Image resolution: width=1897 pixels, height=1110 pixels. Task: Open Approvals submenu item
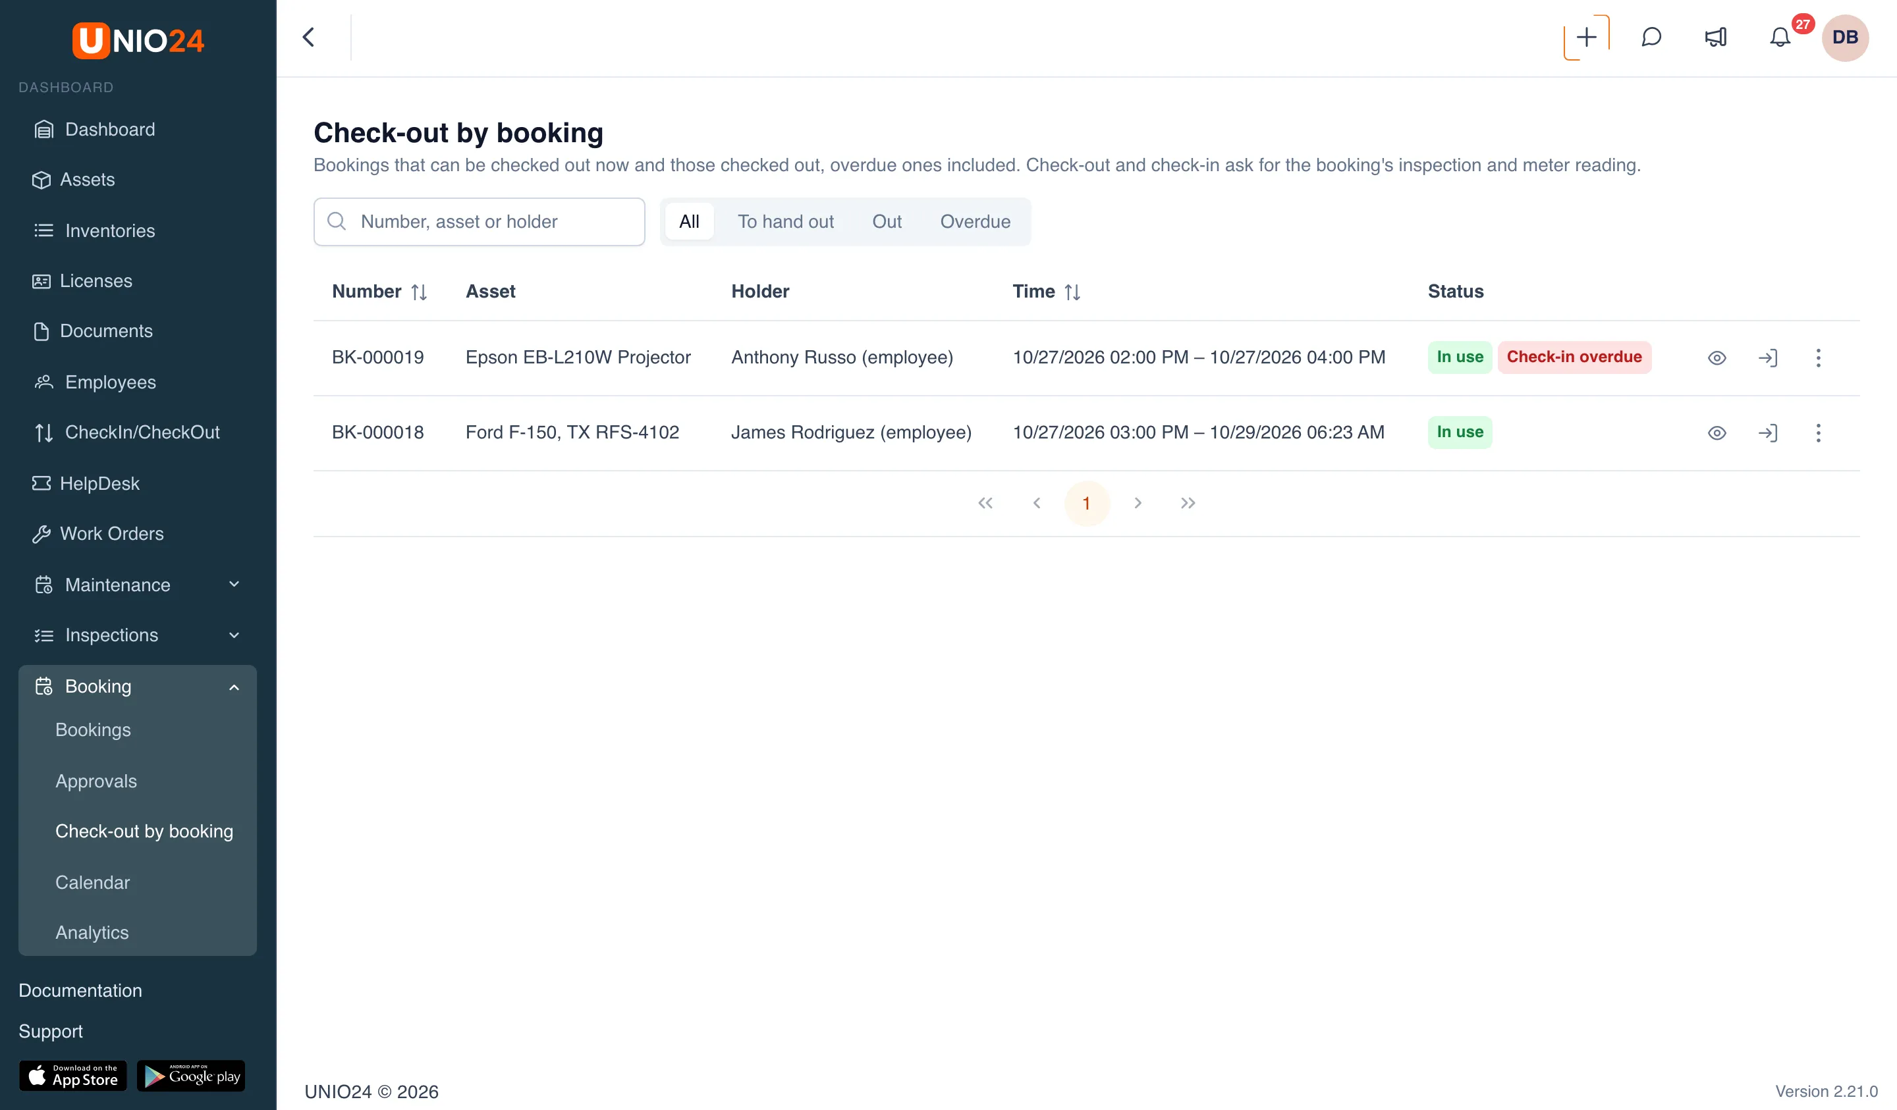click(x=96, y=781)
